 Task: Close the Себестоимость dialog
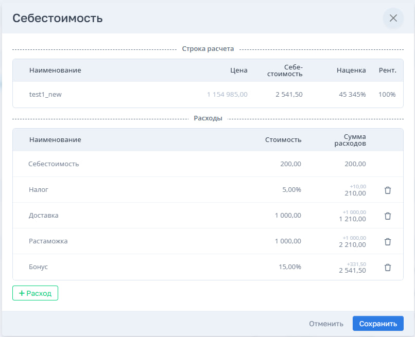(393, 18)
